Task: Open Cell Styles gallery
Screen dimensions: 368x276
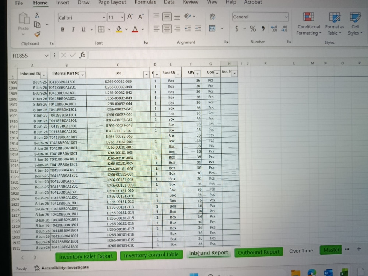Action: point(355,24)
